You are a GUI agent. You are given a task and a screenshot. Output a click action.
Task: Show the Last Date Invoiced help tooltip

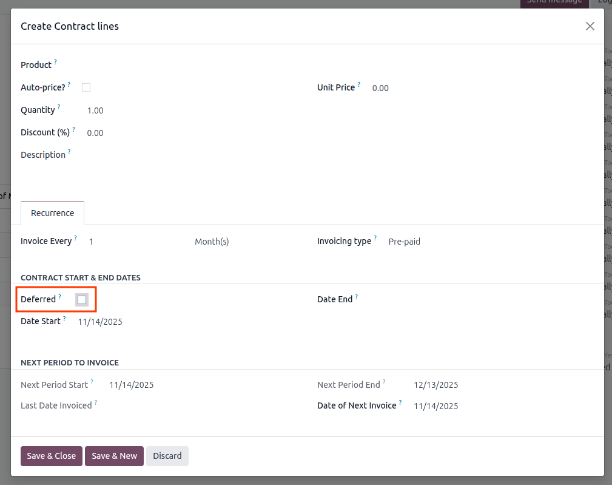click(96, 402)
